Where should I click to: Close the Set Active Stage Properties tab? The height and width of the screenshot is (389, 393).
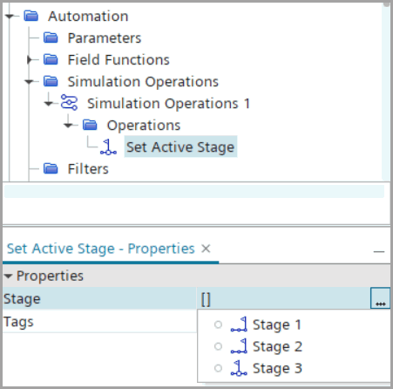click(x=206, y=249)
